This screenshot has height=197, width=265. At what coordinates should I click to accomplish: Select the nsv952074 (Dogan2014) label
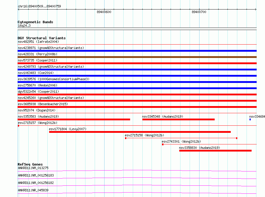(x=37, y=110)
